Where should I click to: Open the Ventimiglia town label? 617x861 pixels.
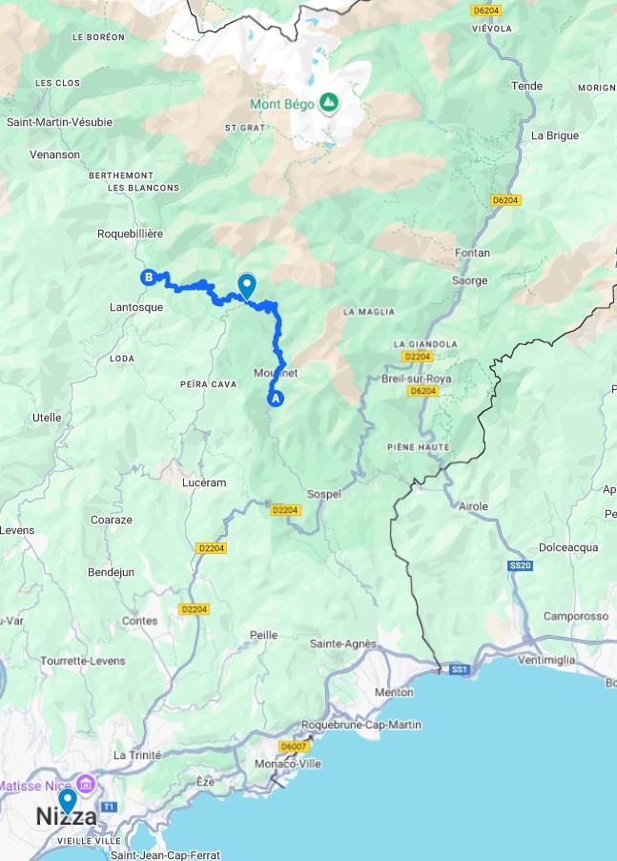pyautogui.click(x=546, y=660)
